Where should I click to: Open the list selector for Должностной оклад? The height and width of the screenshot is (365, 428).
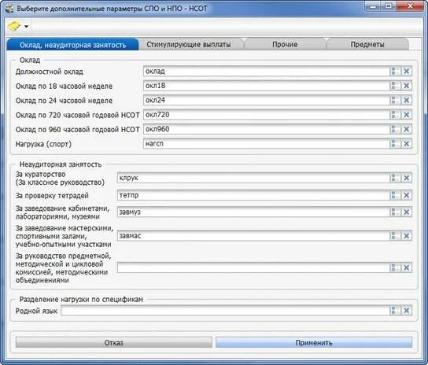tap(395, 72)
